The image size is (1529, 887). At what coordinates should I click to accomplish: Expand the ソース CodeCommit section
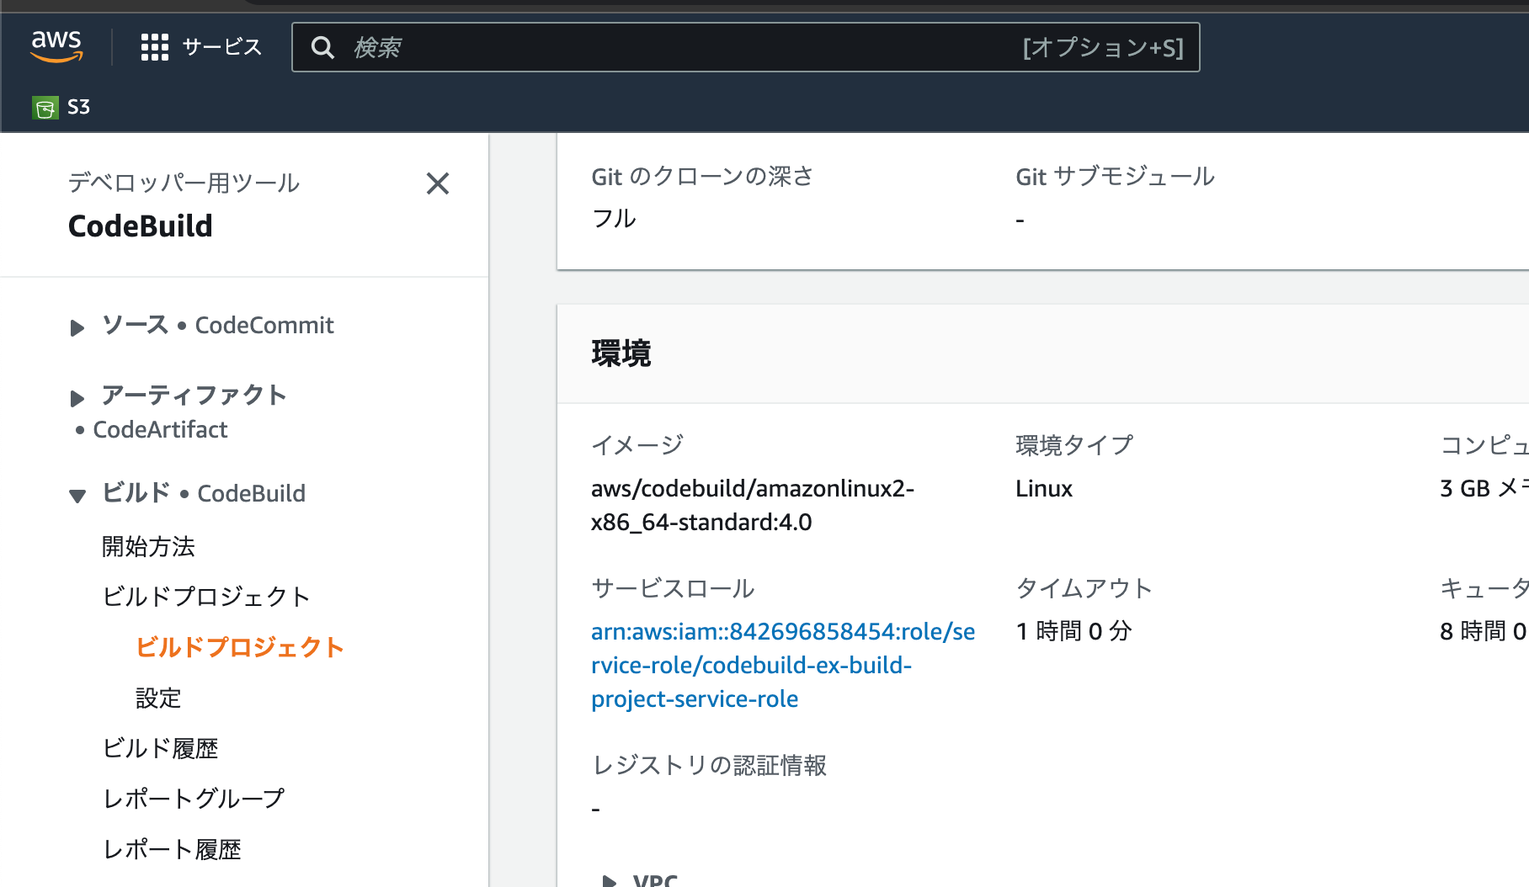[77, 327]
